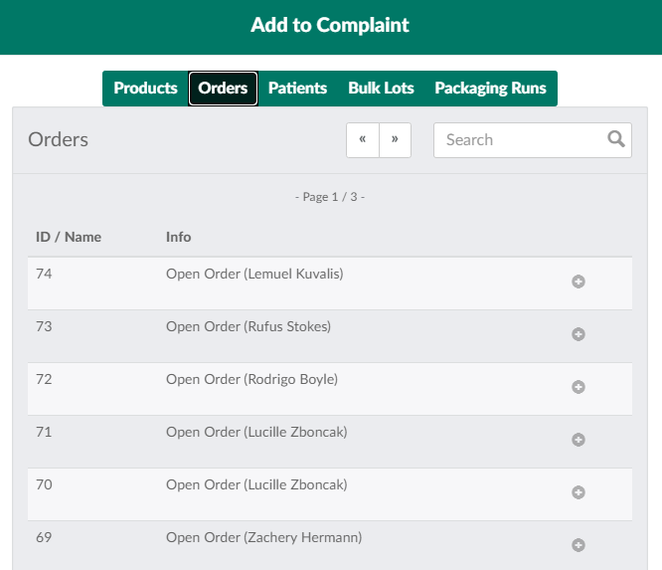Open the Packaging Runs tab
The height and width of the screenshot is (570, 662).
pos(490,89)
